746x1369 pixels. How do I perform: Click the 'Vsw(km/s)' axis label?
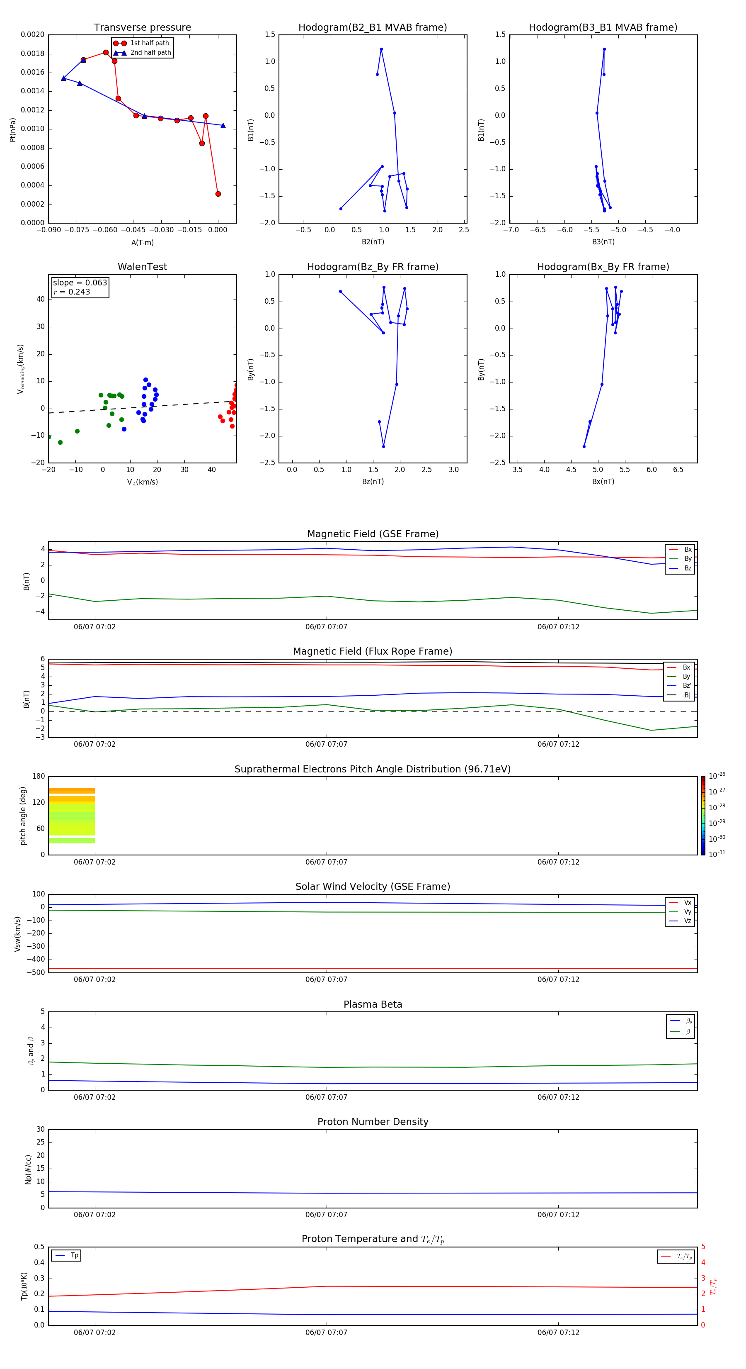tap(17, 934)
